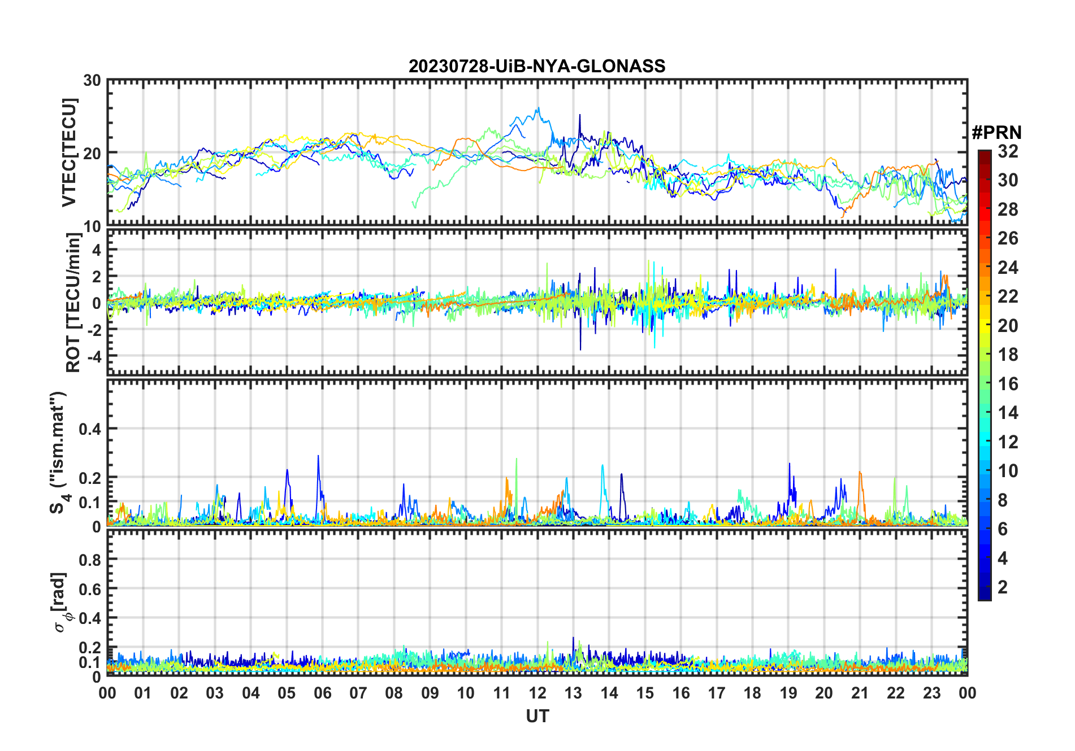Viewport: 1075px width, 751px height.
Task: Click sigma phi y-axis tick 0.6
Action: pyautogui.click(x=90, y=590)
